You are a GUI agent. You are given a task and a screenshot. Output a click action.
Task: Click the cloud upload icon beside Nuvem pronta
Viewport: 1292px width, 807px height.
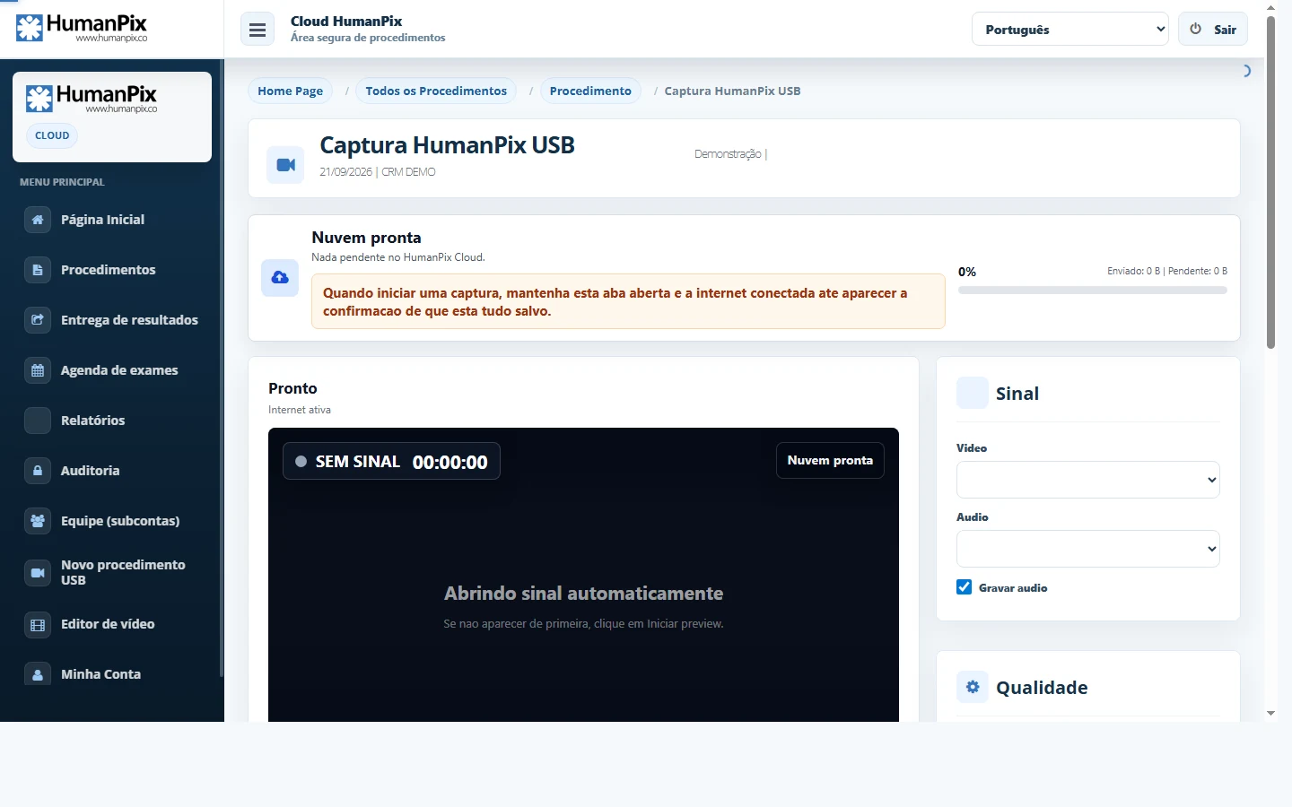click(280, 278)
